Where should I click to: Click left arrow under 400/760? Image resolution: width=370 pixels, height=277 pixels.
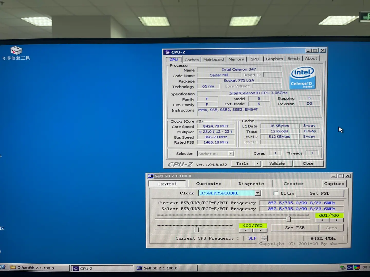pyautogui.click(x=246, y=230)
